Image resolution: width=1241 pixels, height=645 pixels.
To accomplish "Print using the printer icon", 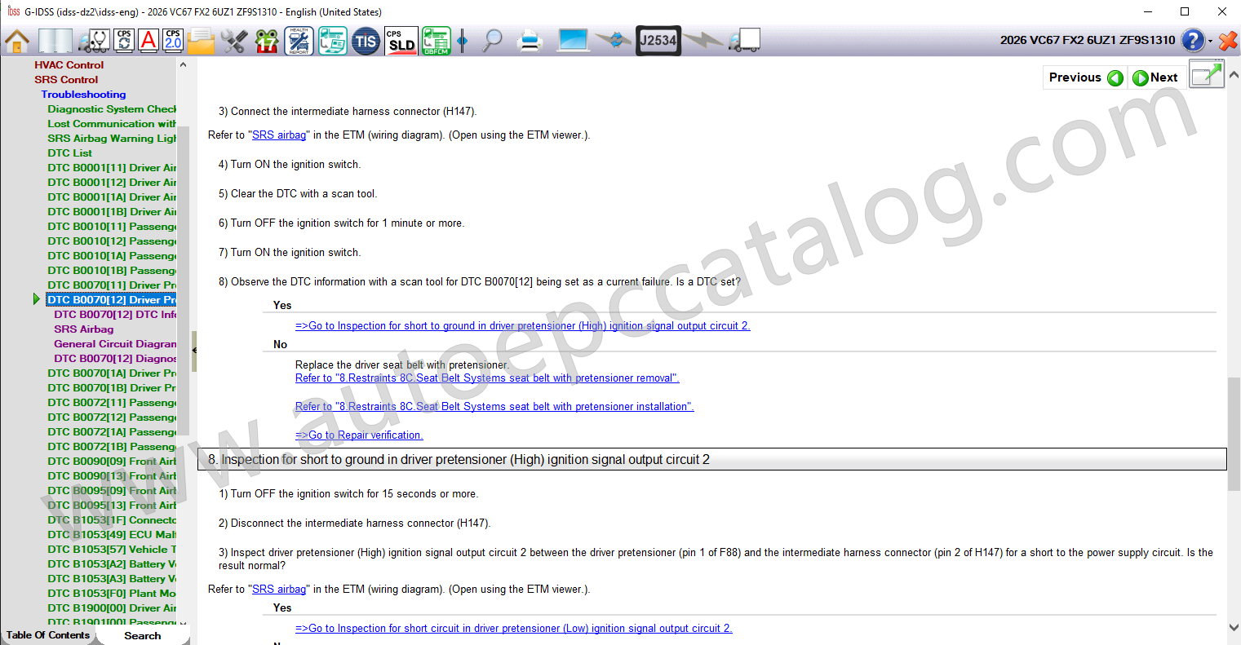I will pyautogui.click(x=530, y=40).
